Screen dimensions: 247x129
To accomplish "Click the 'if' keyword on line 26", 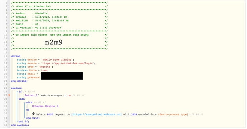I will (x=20, y=92).
